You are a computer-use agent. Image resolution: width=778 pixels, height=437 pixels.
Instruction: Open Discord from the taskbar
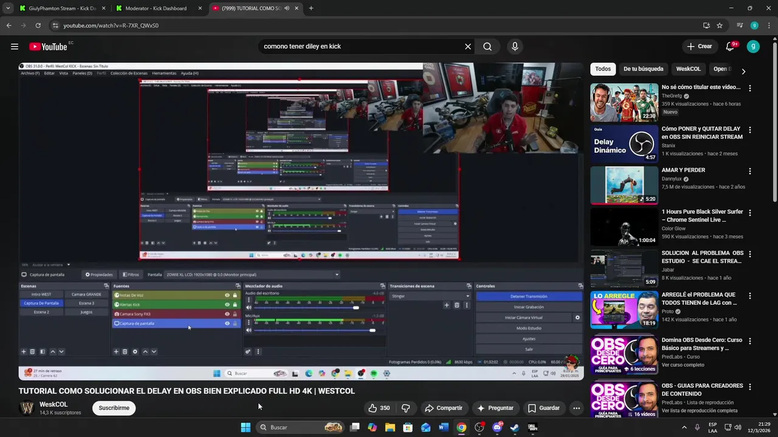click(x=497, y=427)
